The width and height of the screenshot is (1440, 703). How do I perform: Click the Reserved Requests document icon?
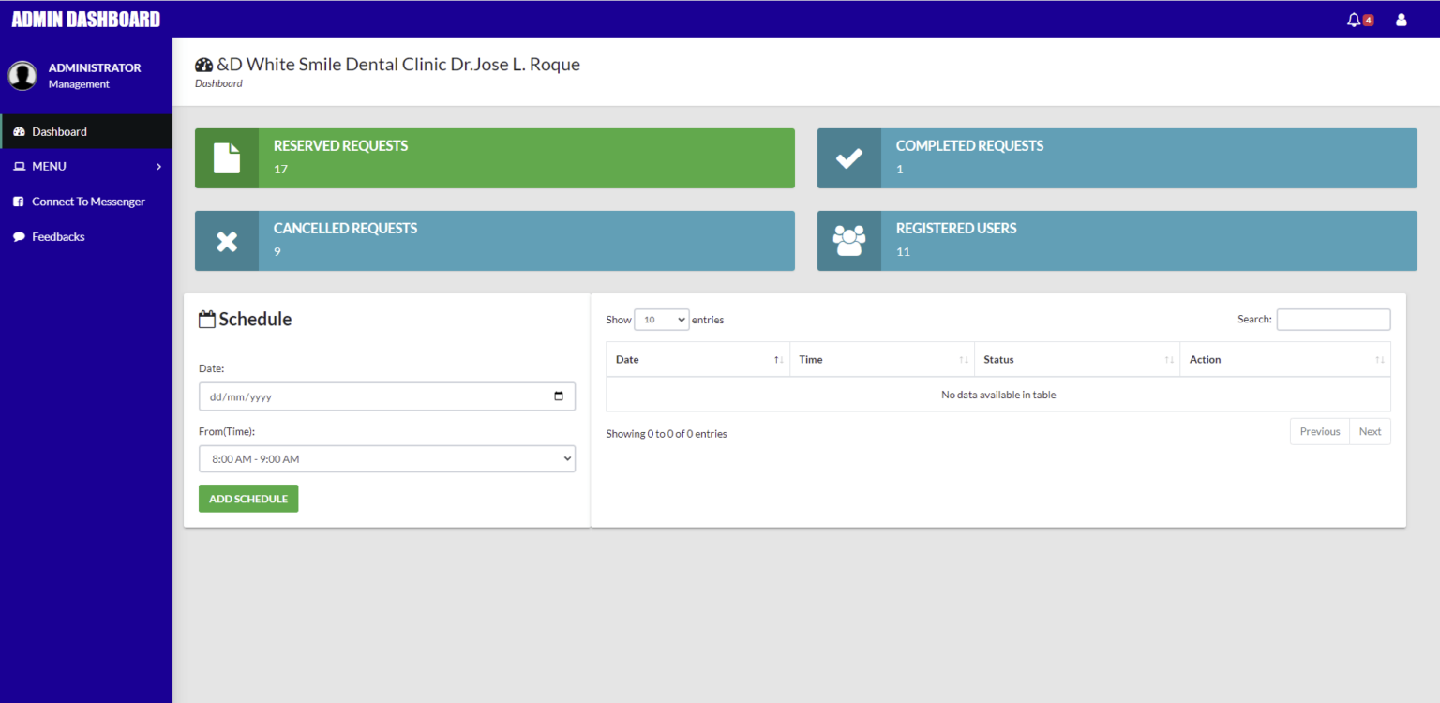click(226, 157)
